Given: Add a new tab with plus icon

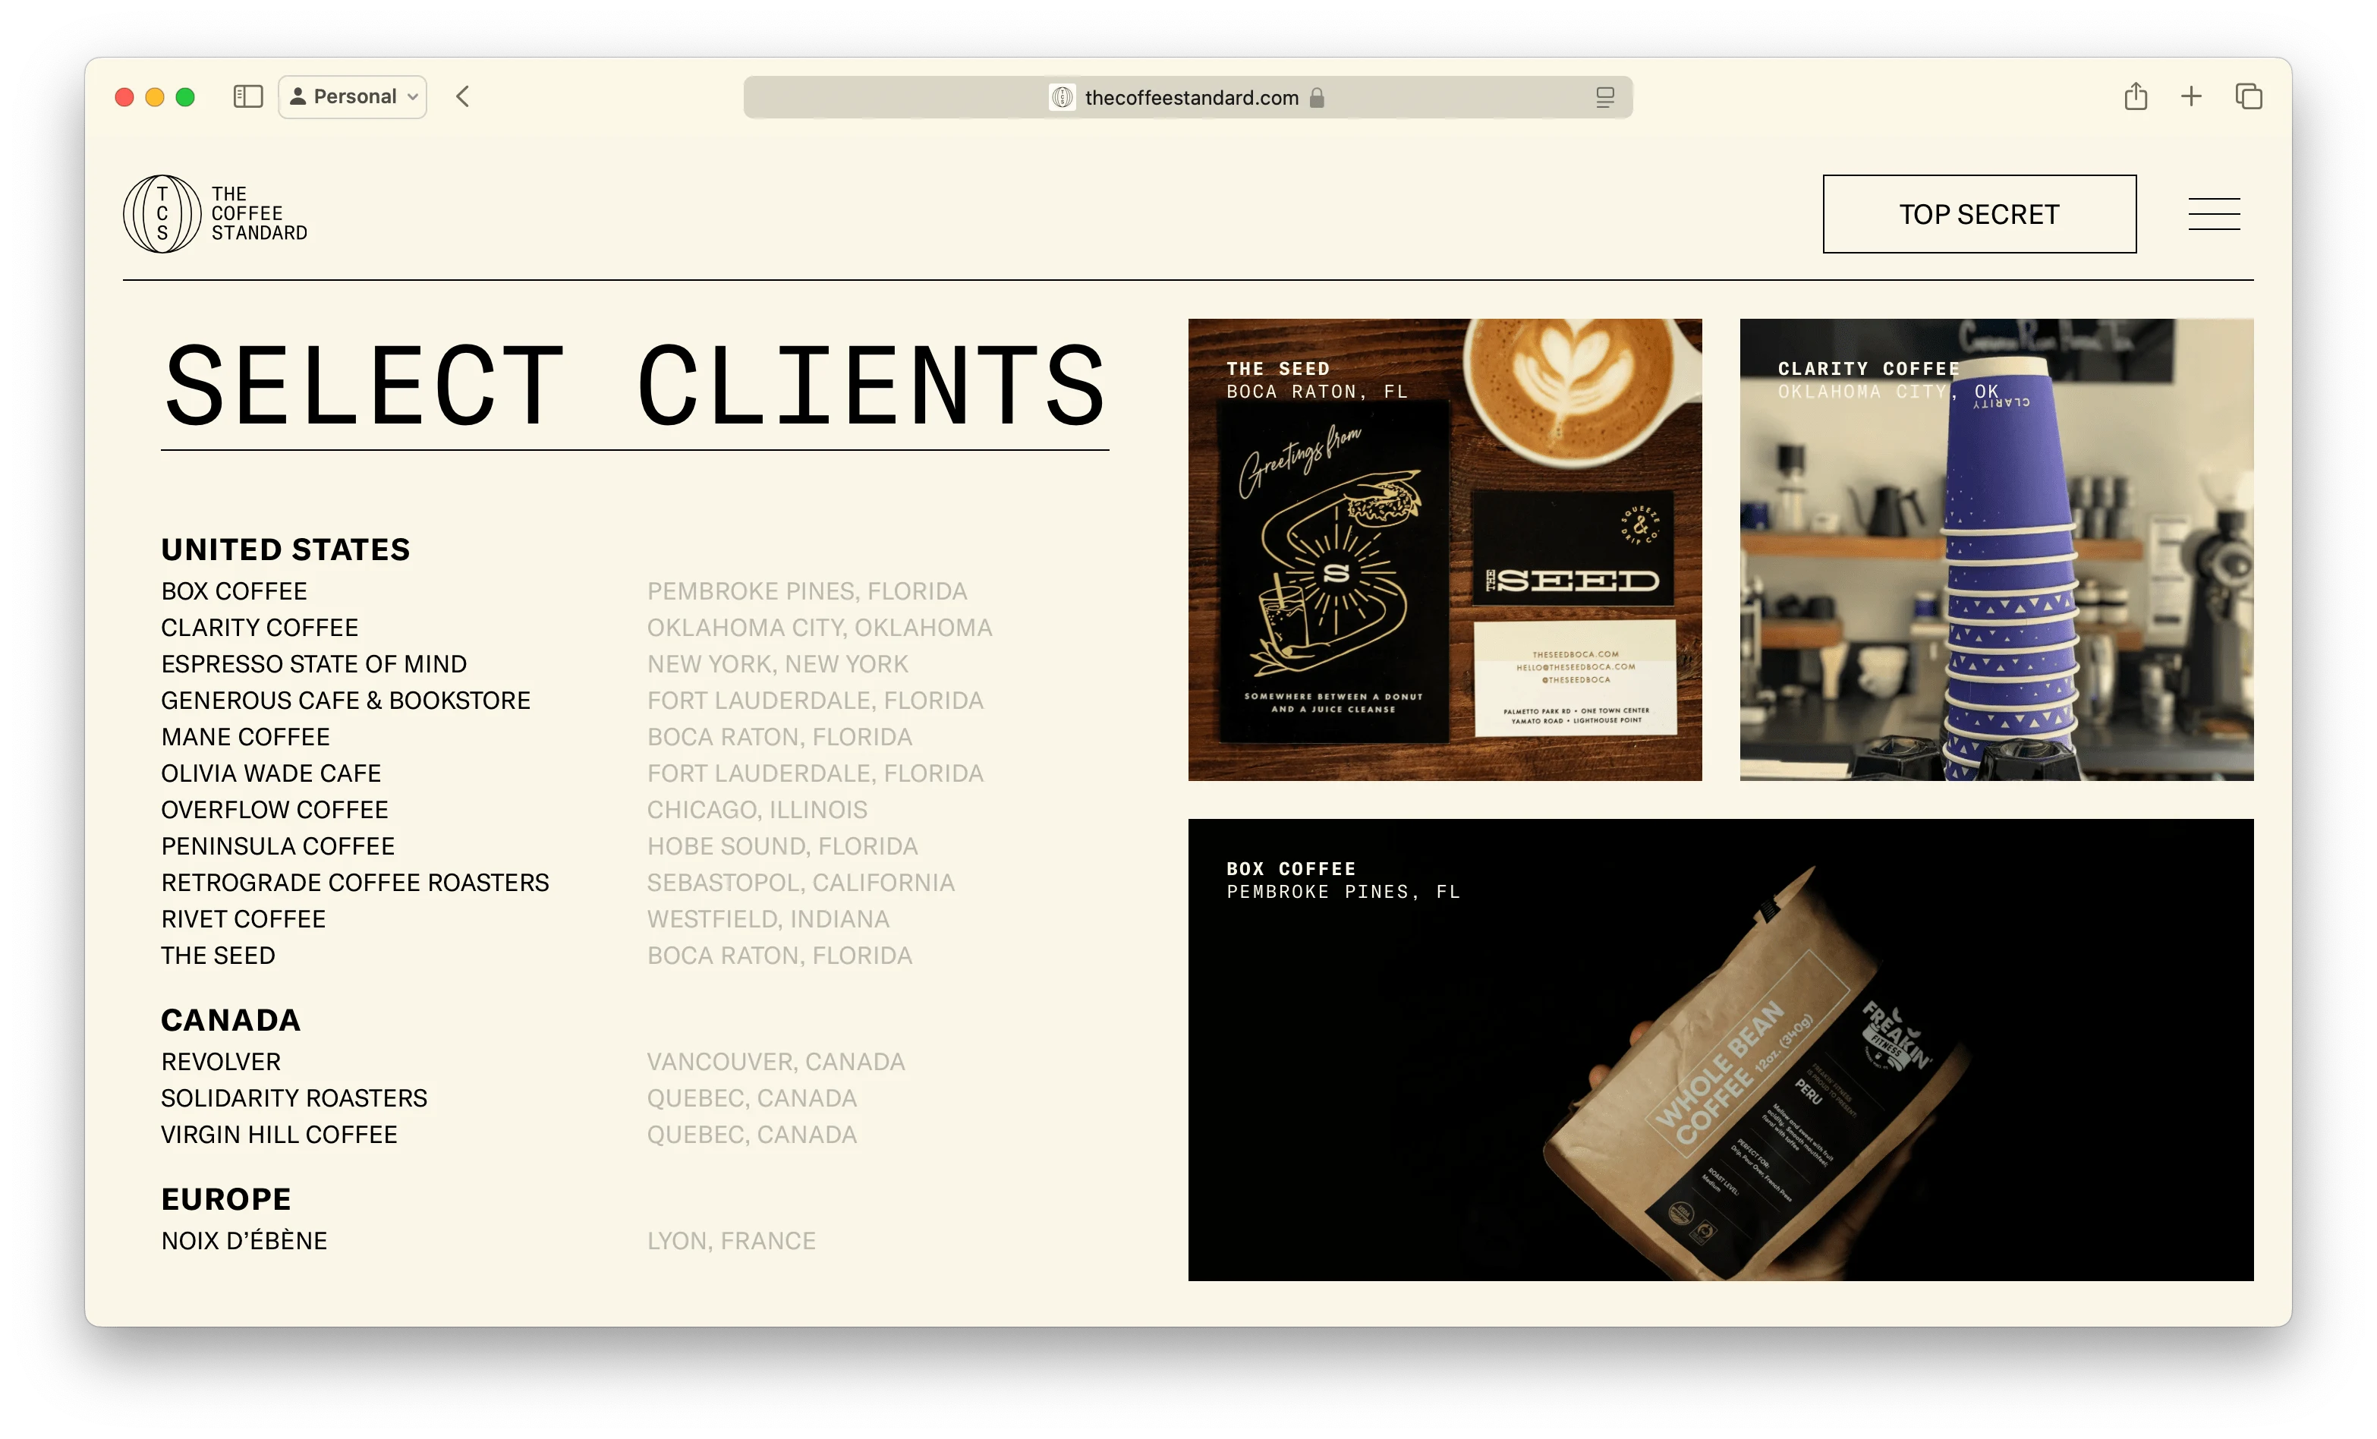Looking at the screenshot, I should [x=2191, y=96].
